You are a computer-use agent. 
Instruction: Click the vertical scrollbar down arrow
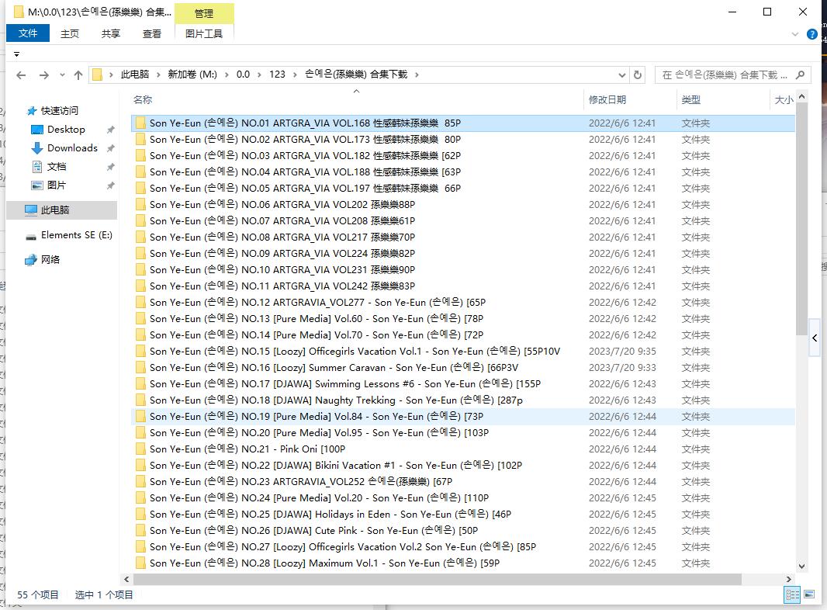tap(801, 567)
